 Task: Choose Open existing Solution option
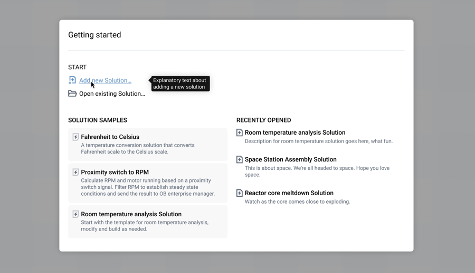(x=112, y=94)
